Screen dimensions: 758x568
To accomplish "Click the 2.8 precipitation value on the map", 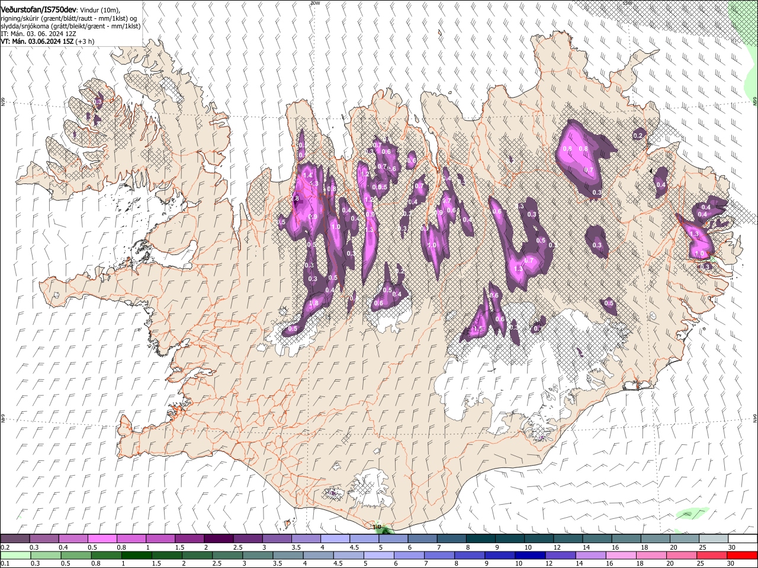I will coord(296,199).
